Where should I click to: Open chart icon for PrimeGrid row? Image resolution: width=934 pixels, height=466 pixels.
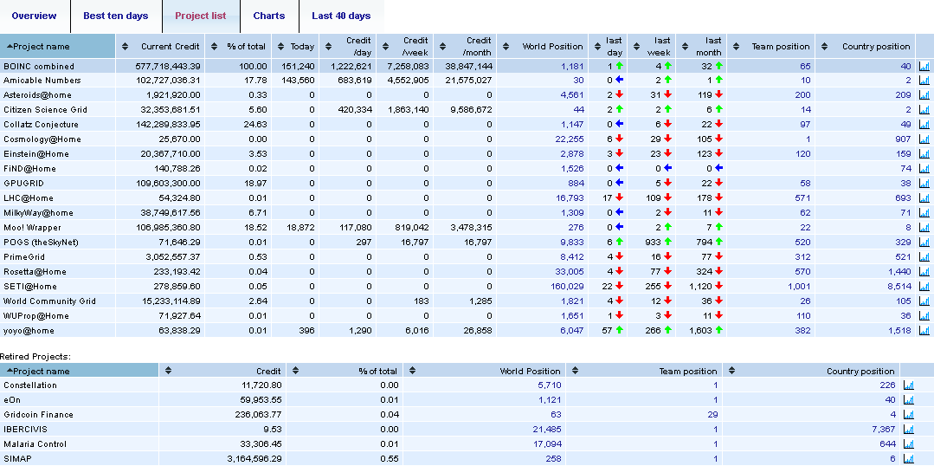point(924,257)
